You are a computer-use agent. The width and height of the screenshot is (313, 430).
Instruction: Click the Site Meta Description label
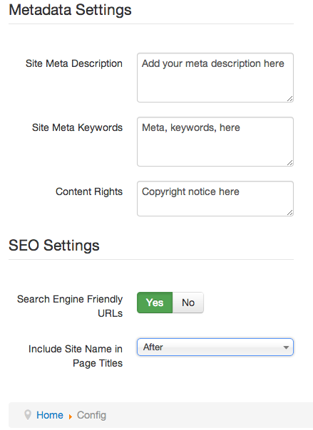tap(74, 63)
